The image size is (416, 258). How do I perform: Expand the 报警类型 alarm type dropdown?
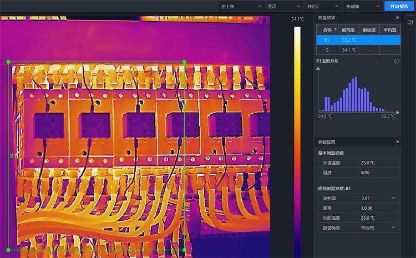pos(378,227)
